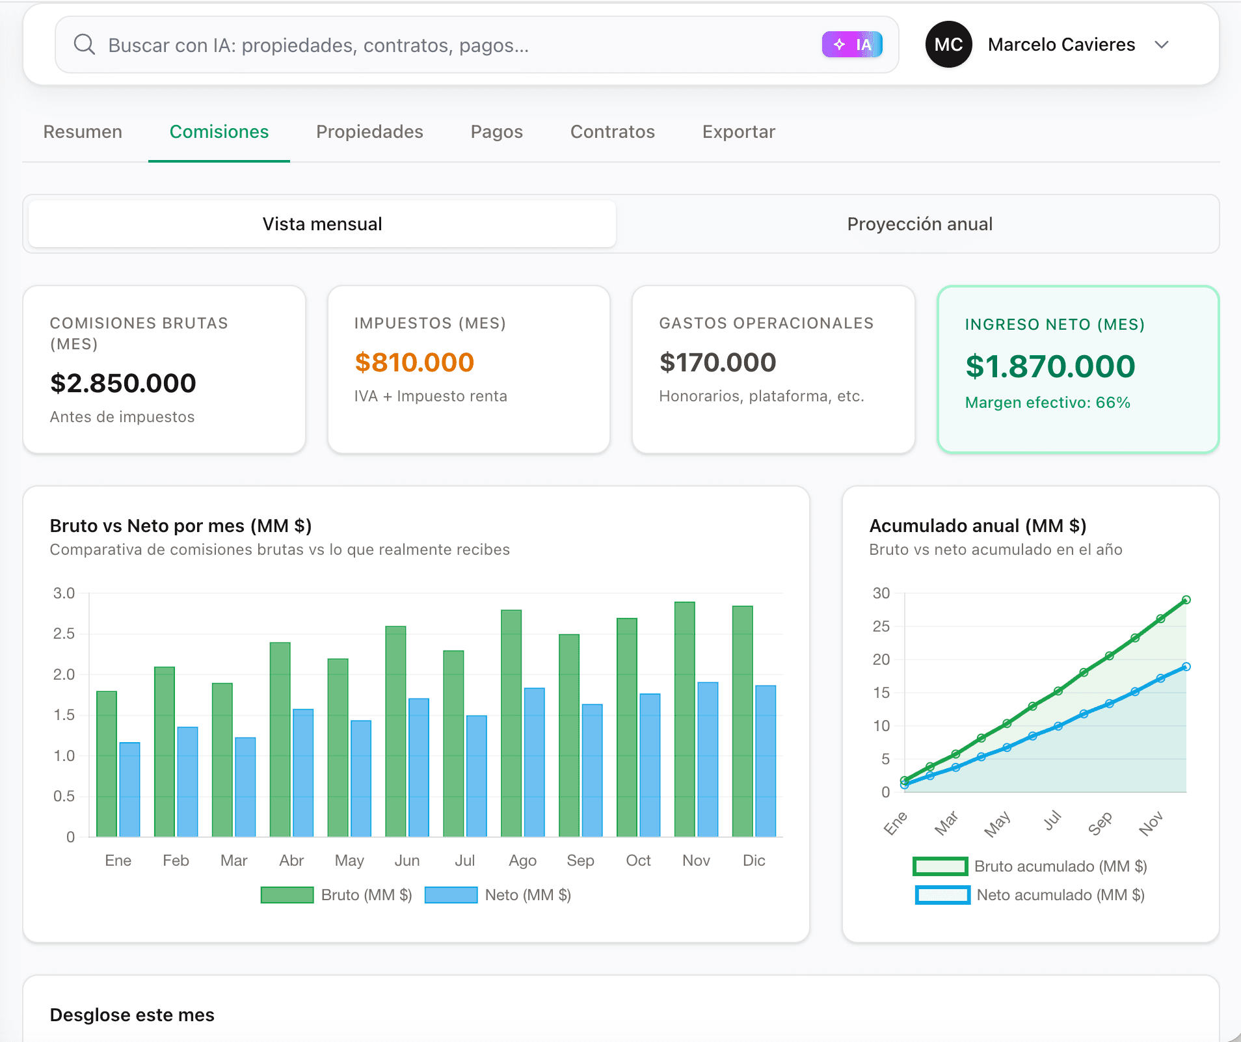
Task: Click the last point on Bruto acumulado line
Action: (x=1186, y=600)
